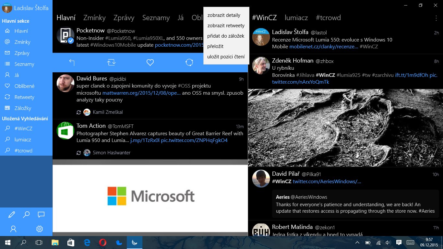Open retweeter Kamil Zmeškal's name
Screen dimensions: 443x249
(x=108, y=112)
